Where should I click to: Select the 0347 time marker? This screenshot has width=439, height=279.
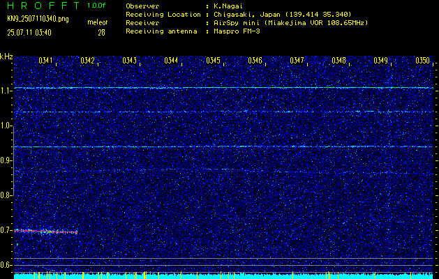pyautogui.click(x=297, y=61)
